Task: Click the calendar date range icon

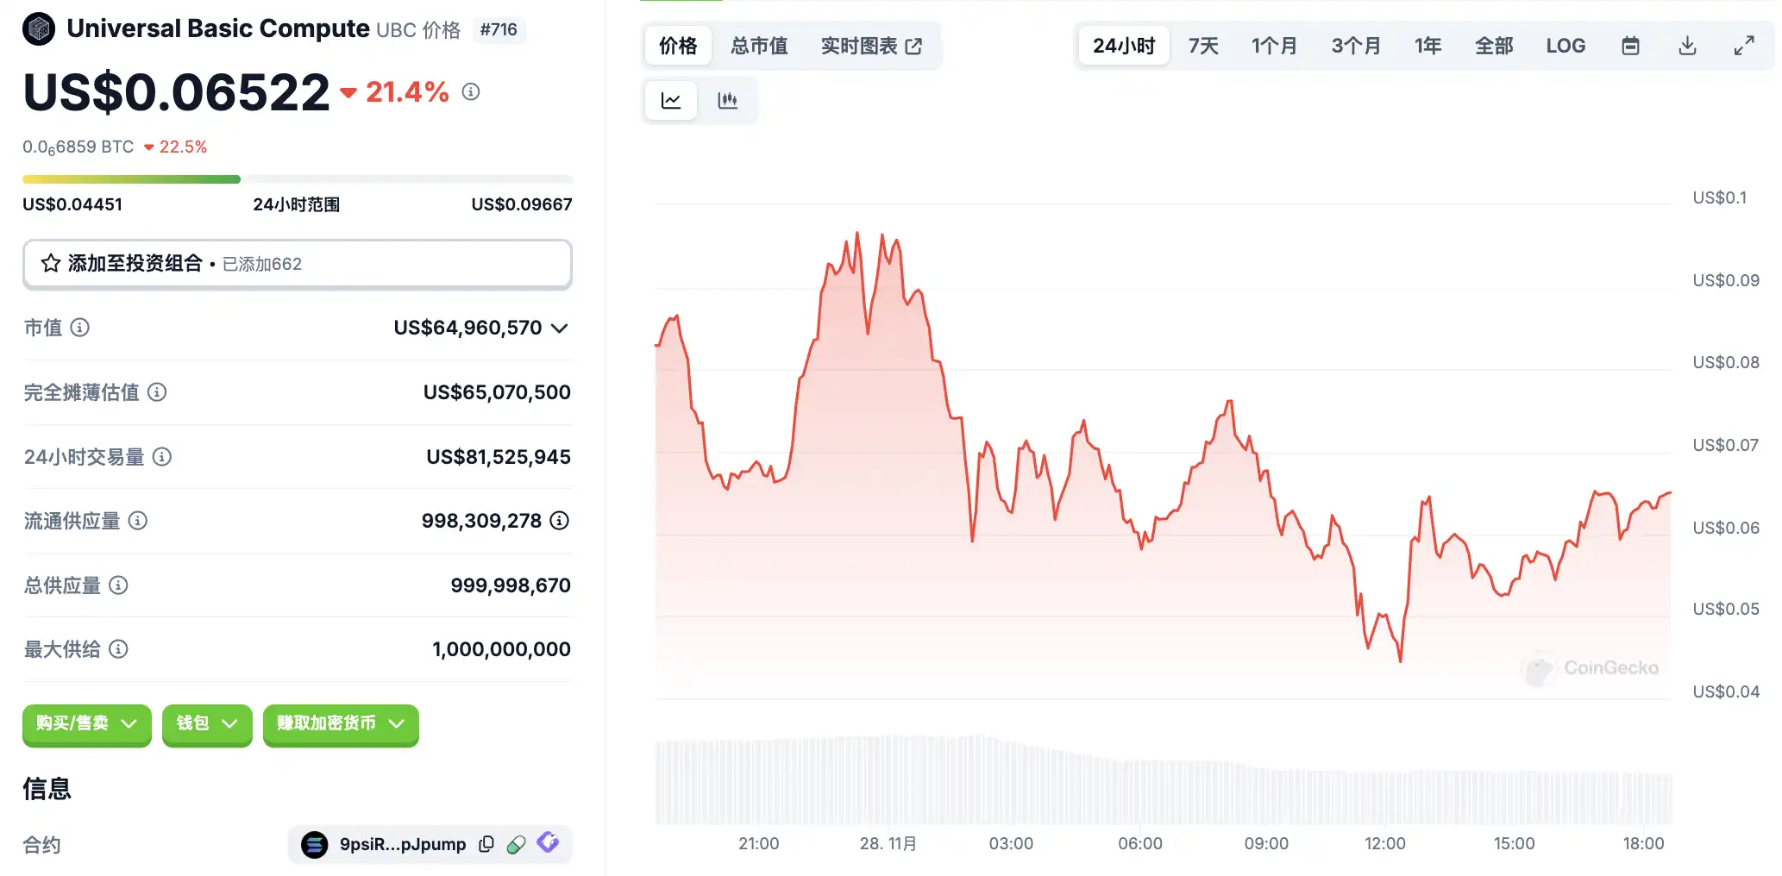Action: (x=1630, y=46)
